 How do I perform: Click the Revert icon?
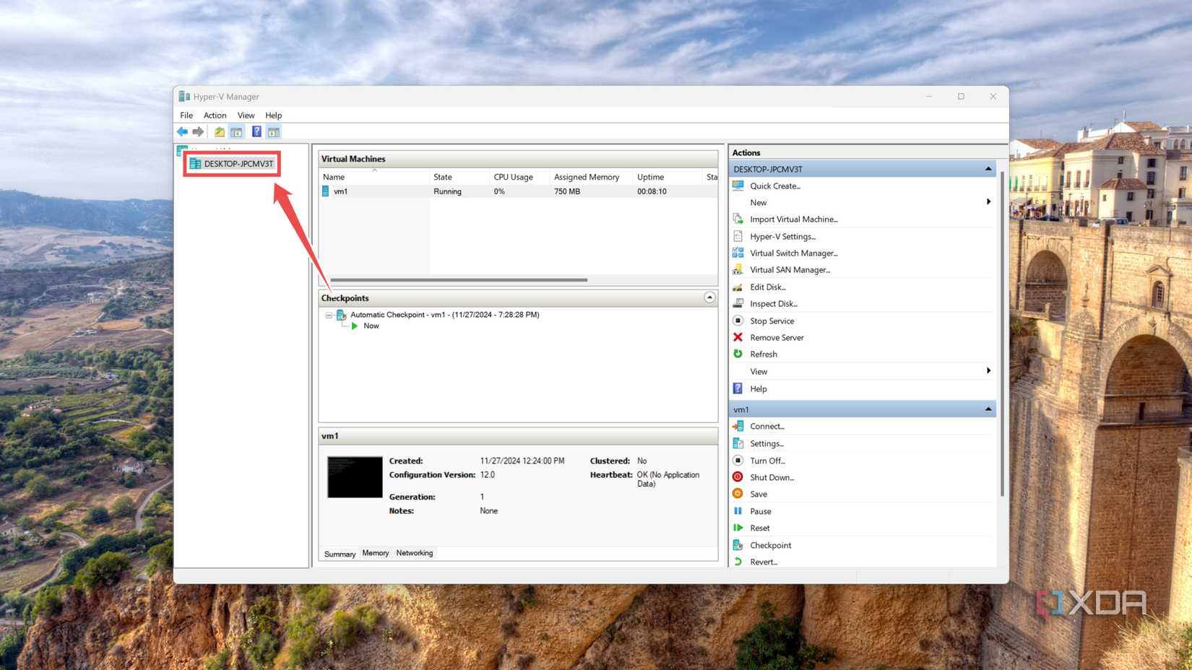738,562
